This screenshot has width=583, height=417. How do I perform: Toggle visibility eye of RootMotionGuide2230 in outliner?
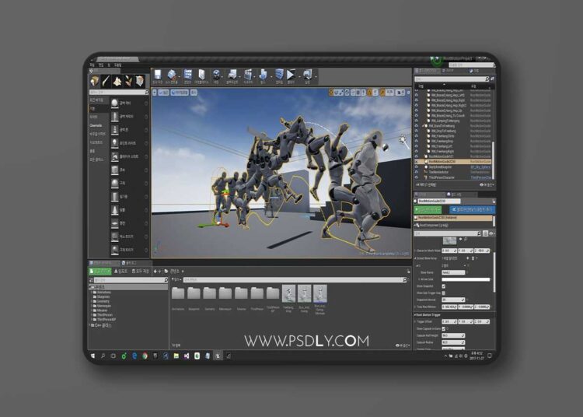[x=416, y=161]
